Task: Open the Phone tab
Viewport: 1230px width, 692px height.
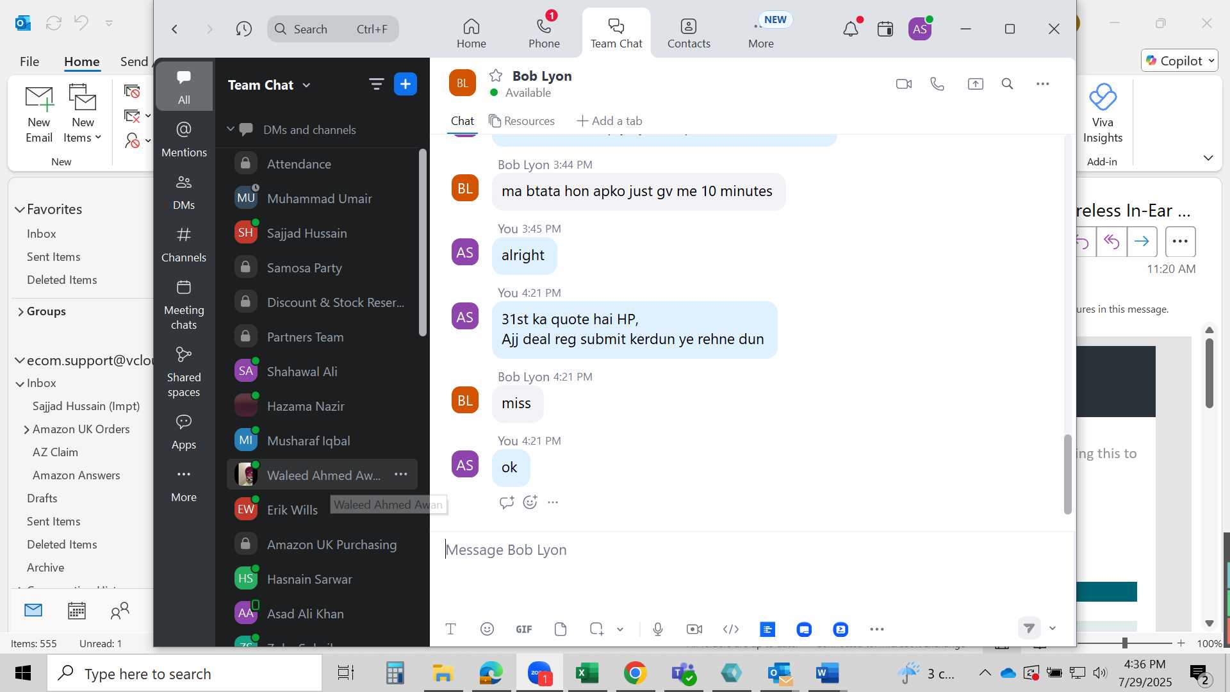Action: (544, 33)
